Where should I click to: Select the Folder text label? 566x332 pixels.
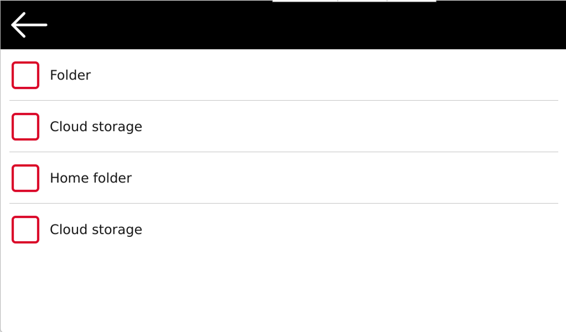pyautogui.click(x=71, y=75)
